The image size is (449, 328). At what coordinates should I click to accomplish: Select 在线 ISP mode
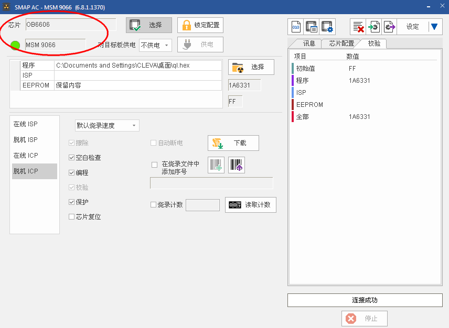[35, 124]
